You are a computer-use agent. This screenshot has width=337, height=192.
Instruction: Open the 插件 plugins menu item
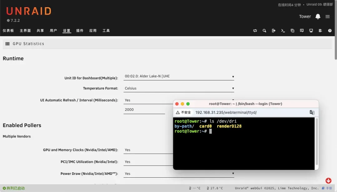80,31
